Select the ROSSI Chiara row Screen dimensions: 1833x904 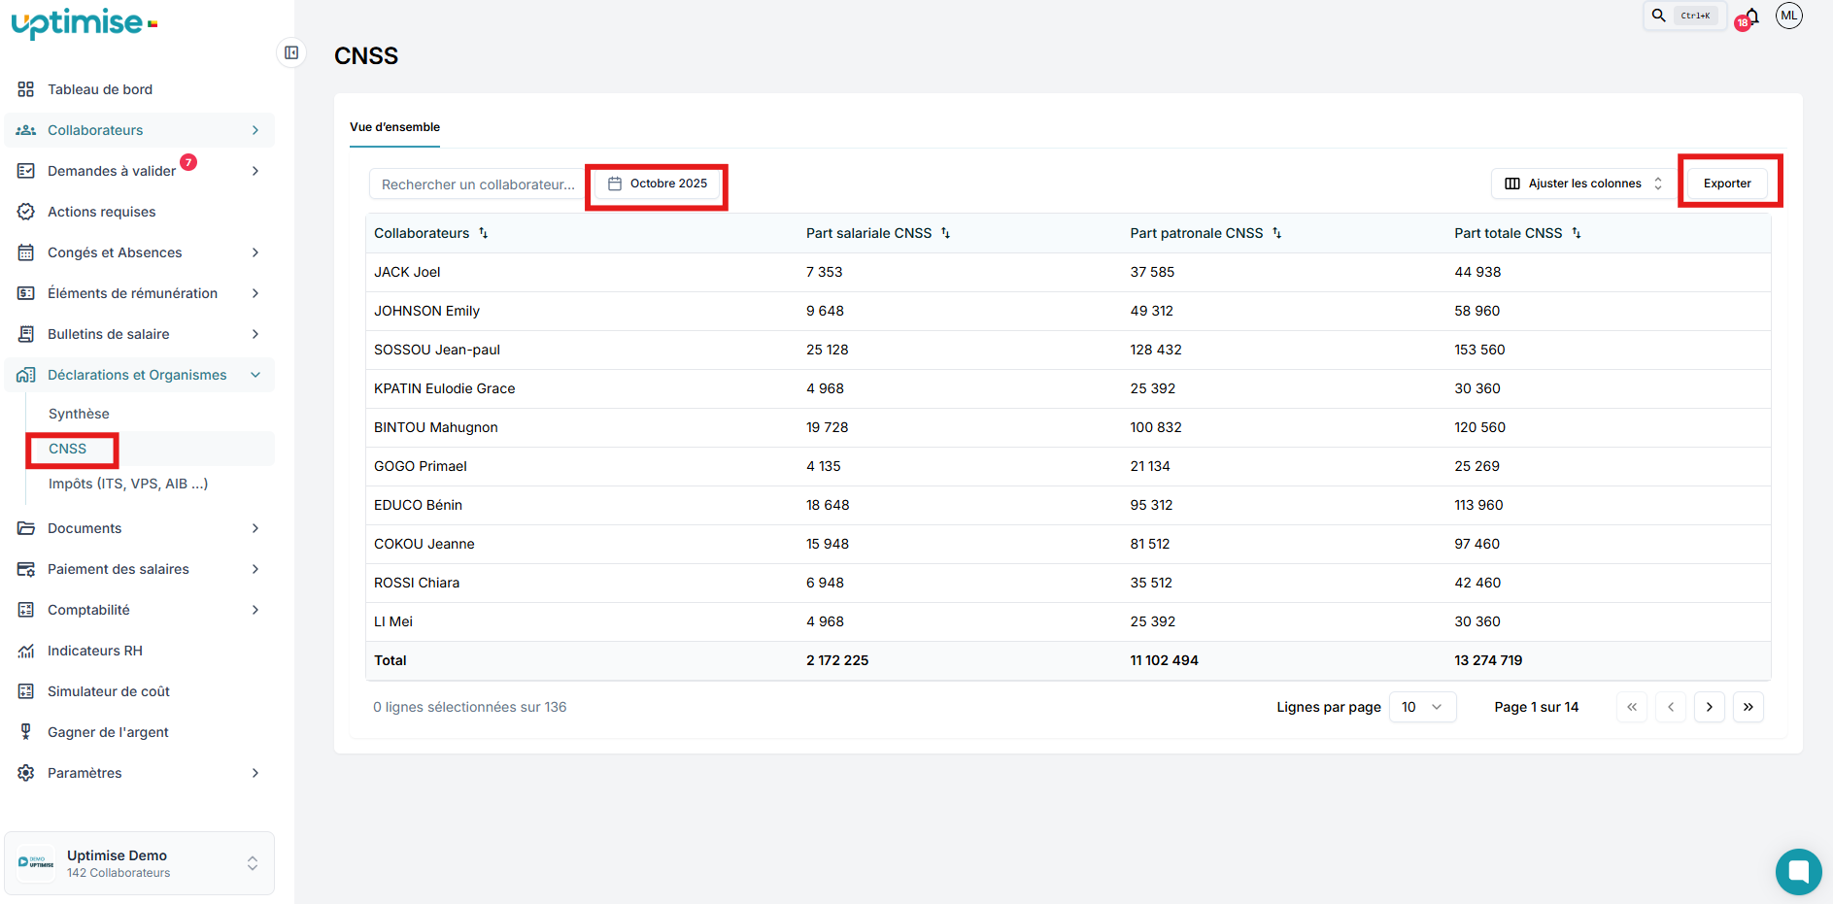pos(1068,583)
